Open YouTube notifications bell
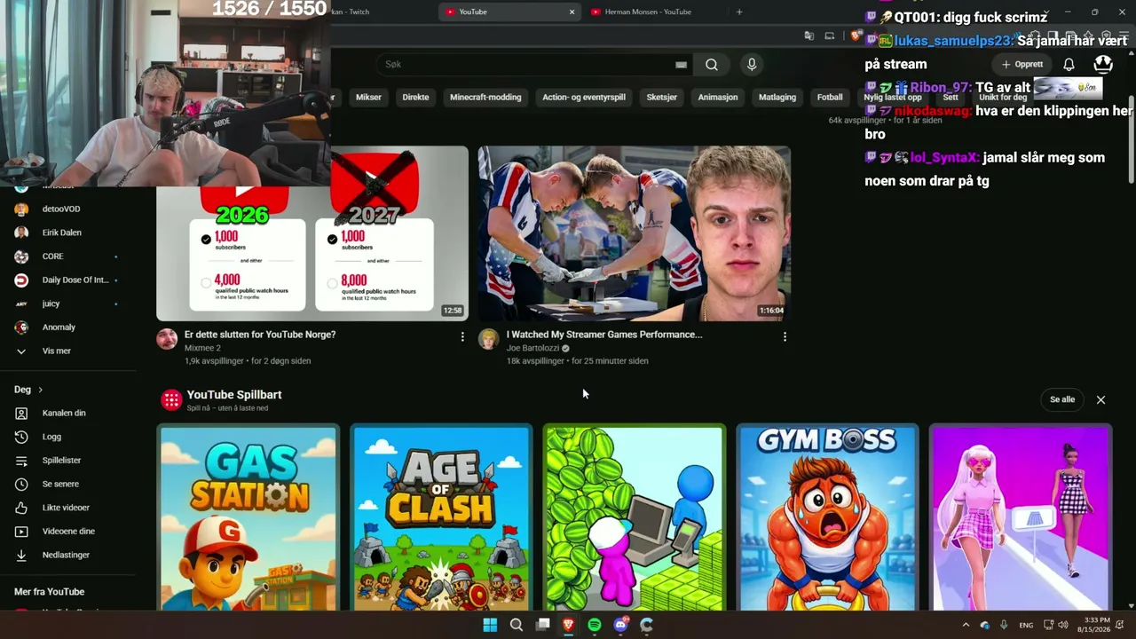1136x639 pixels. [x=1069, y=65]
